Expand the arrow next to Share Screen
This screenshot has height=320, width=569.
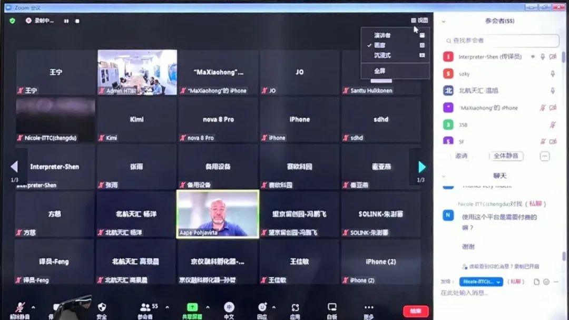pyautogui.click(x=208, y=307)
